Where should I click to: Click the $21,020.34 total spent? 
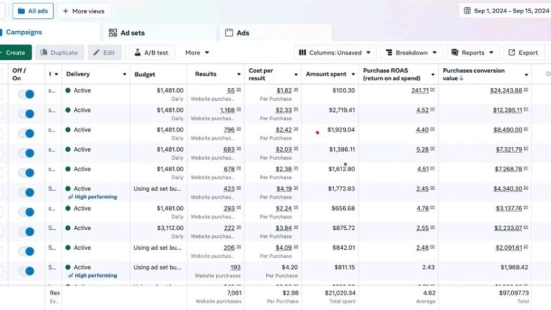pyautogui.click(x=340, y=293)
